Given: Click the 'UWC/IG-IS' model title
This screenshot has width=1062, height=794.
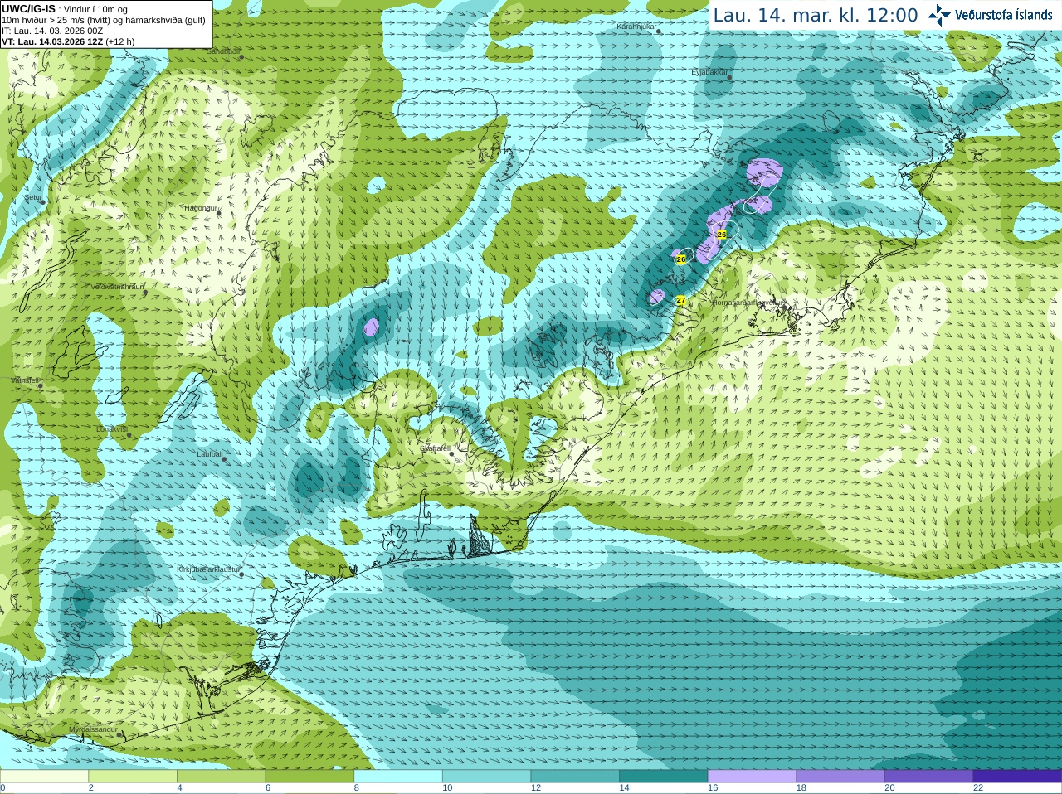Looking at the screenshot, I should pos(28,9).
